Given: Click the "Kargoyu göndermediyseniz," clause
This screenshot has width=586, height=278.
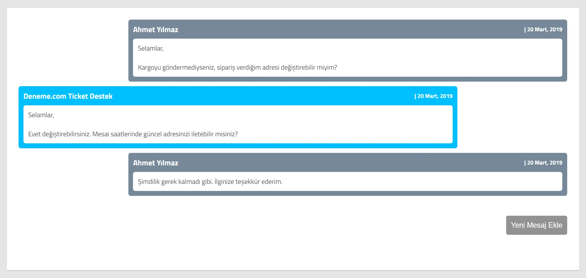Looking at the screenshot, I should pyautogui.click(x=176, y=67).
